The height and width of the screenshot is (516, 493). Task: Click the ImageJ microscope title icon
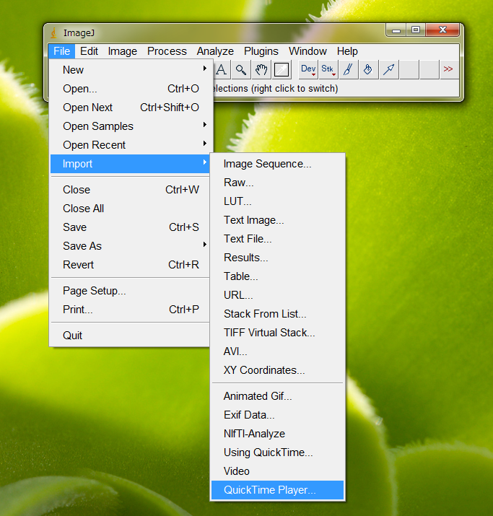click(53, 33)
